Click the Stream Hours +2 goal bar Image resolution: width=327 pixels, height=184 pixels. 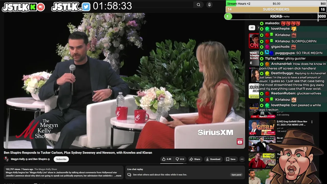(276, 3)
